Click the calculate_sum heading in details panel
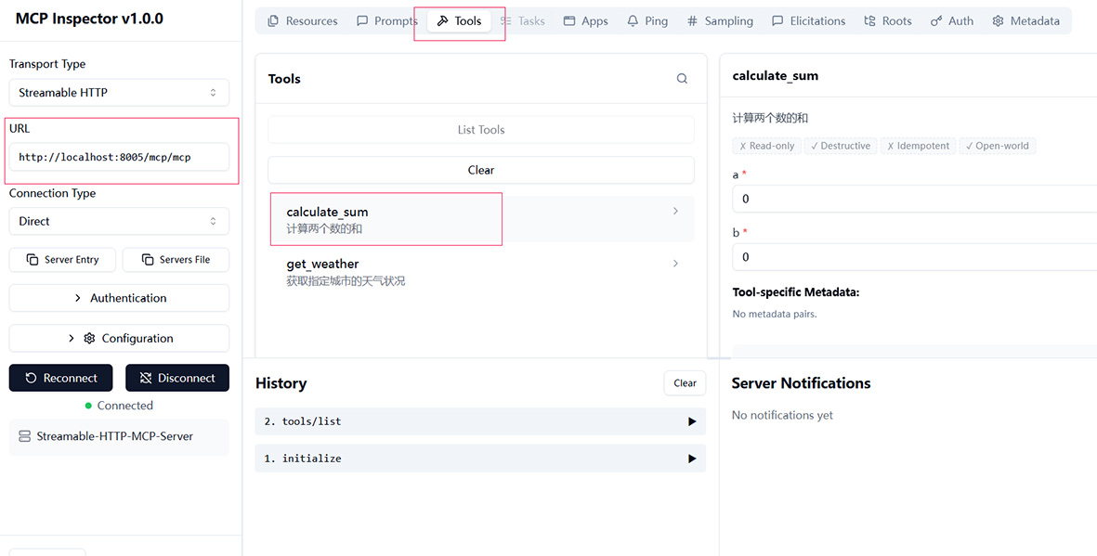 click(x=776, y=75)
